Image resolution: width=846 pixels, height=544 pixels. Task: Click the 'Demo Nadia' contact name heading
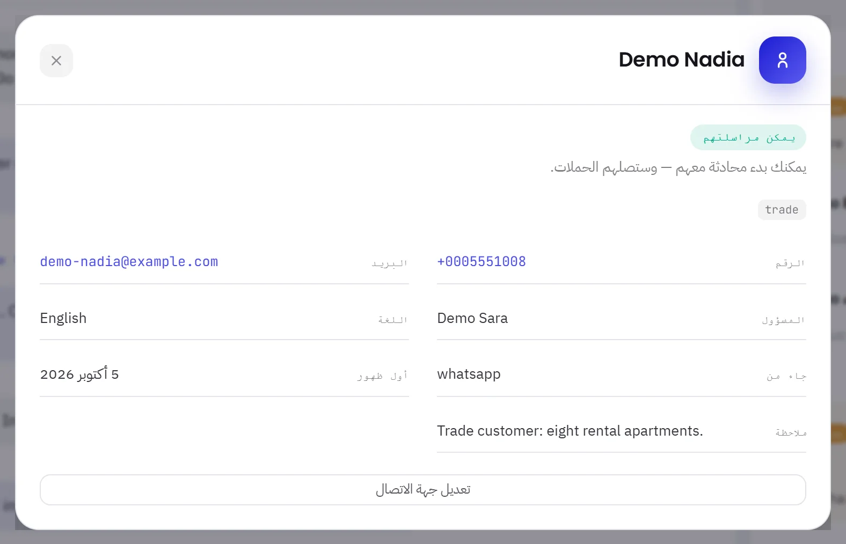click(681, 60)
